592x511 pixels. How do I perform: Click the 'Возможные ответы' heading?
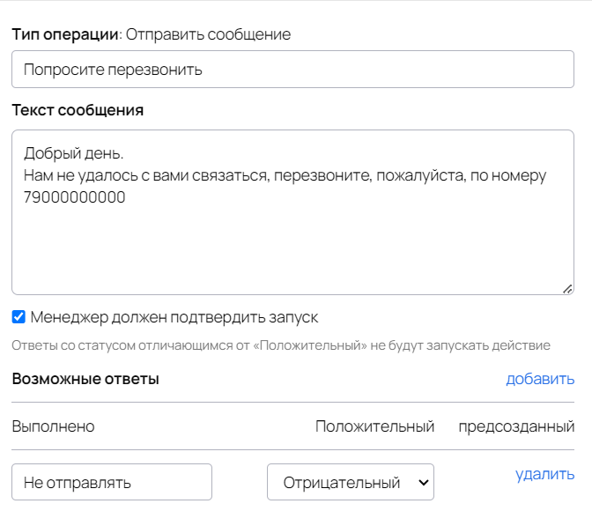(x=85, y=379)
